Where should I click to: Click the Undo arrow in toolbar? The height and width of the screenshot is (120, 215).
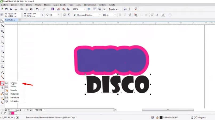pos(37,9)
